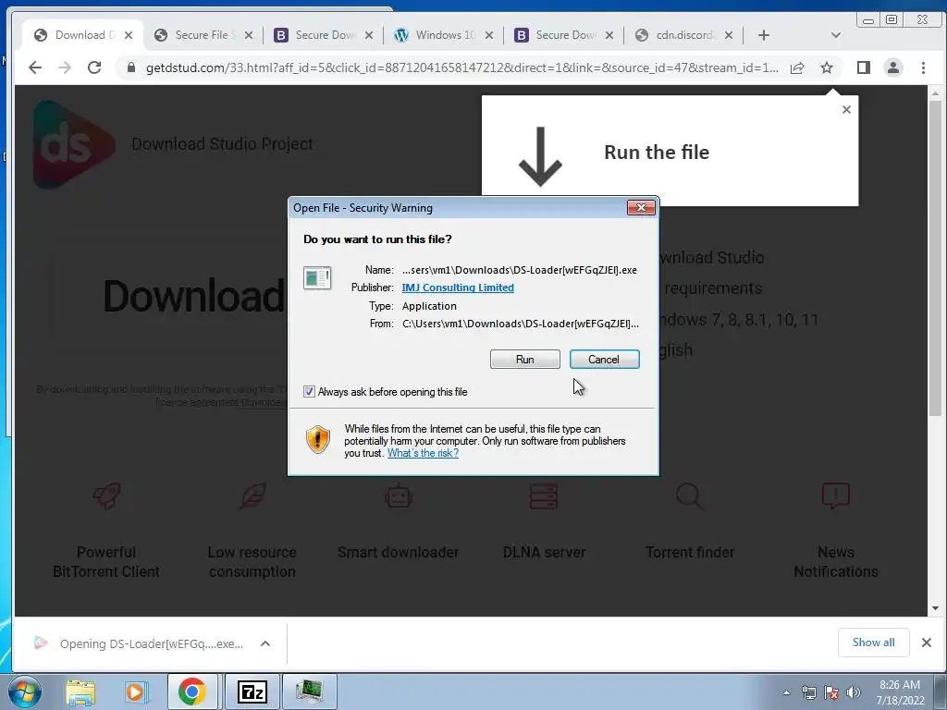Click the shield warning icon in dialog

pyautogui.click(x=318, y=439)
